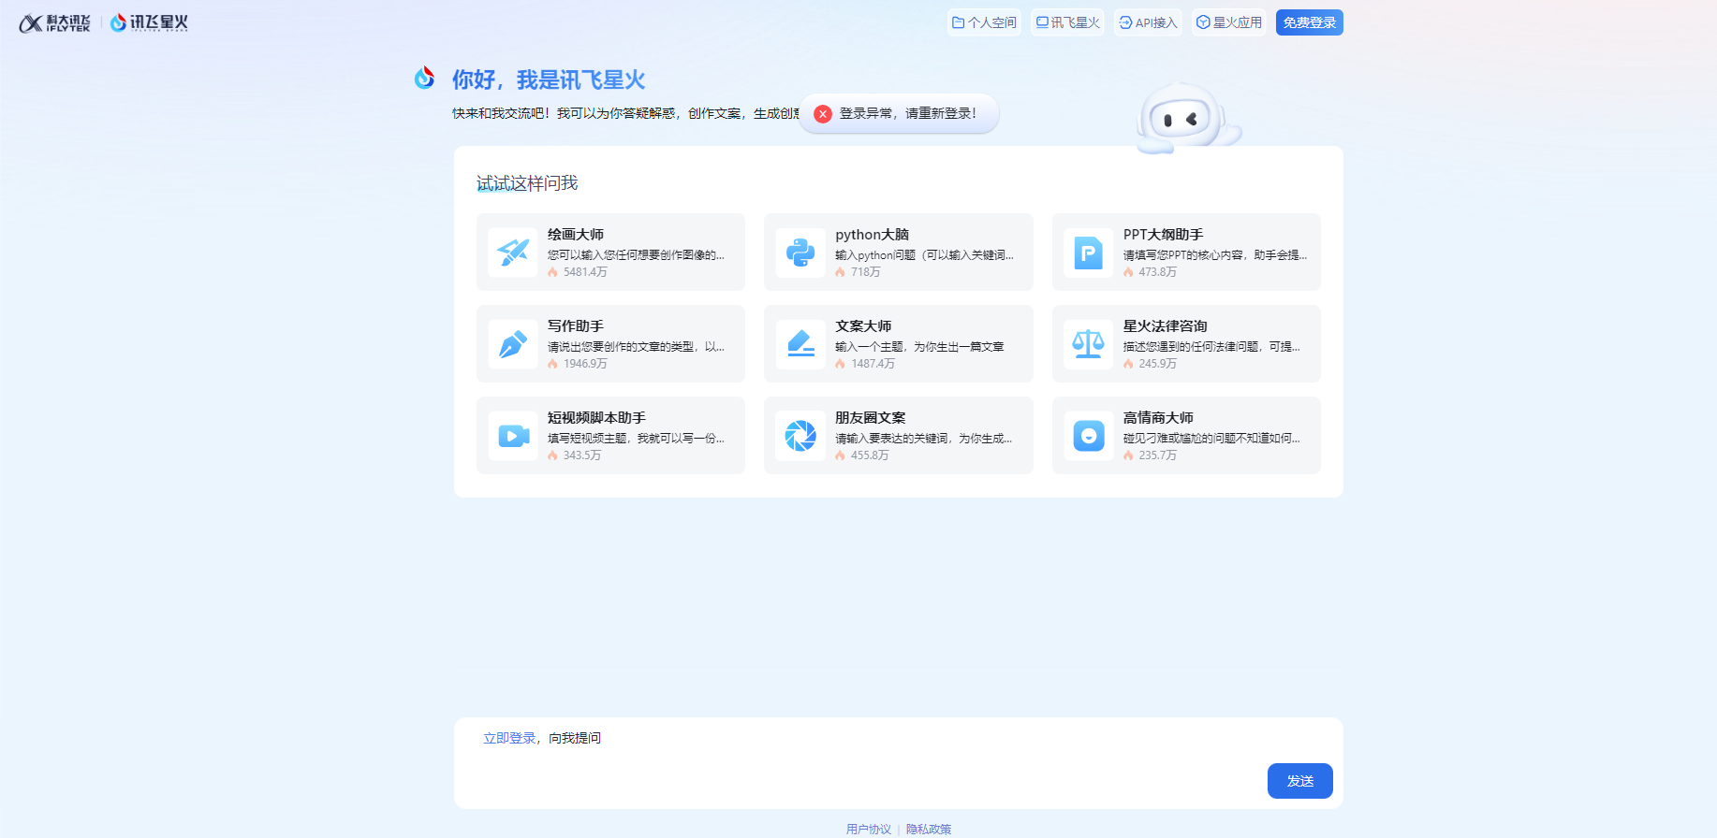This screenshot has width=1717, height=838.
Task: Open the 讯飞星火 nav item
Action: point(1067,22)
